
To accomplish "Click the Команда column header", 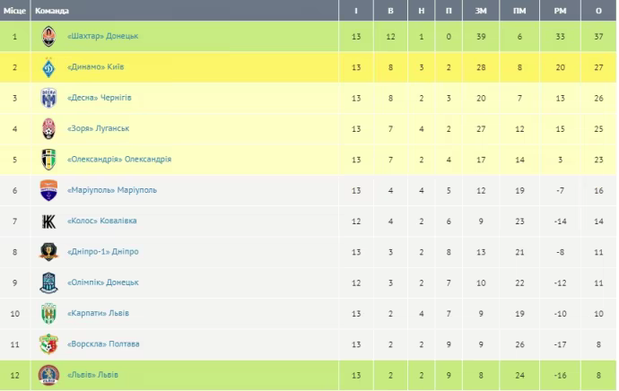I will (50, 11).
